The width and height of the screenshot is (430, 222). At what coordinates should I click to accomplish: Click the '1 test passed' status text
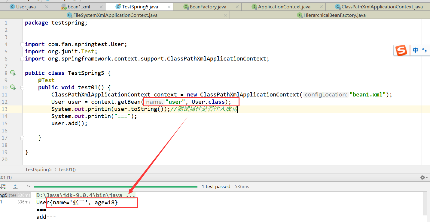[x=216, y=186]
